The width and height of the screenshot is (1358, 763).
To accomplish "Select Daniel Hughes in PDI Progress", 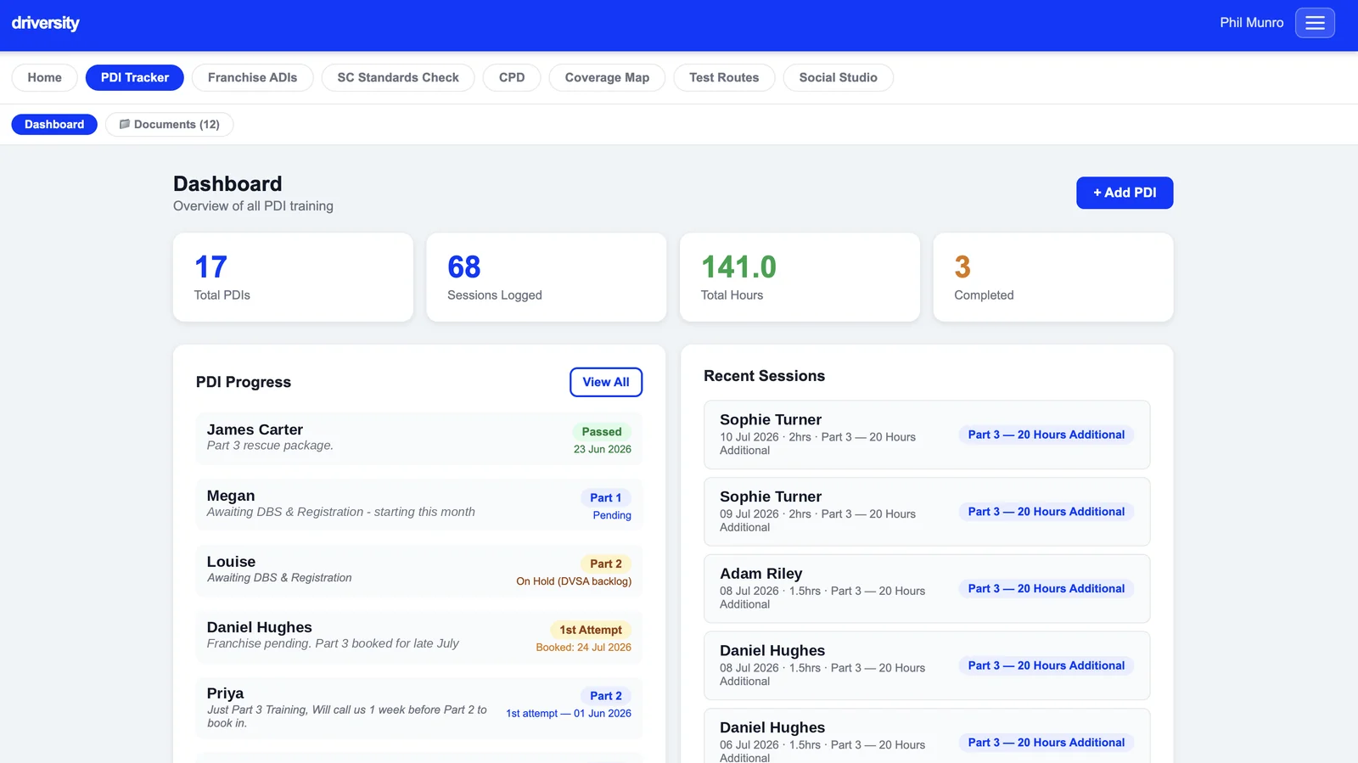I will click(x=418, y=636).
